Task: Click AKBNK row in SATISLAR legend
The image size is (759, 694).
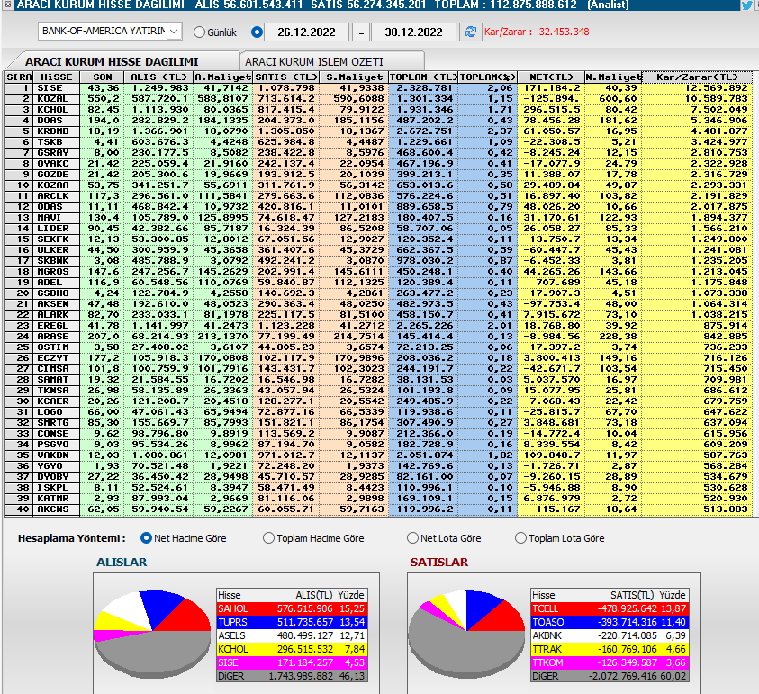Action: coord(610,635)
